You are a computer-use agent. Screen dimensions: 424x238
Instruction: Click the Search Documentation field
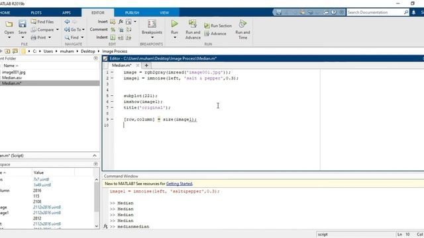click(375, 13)
